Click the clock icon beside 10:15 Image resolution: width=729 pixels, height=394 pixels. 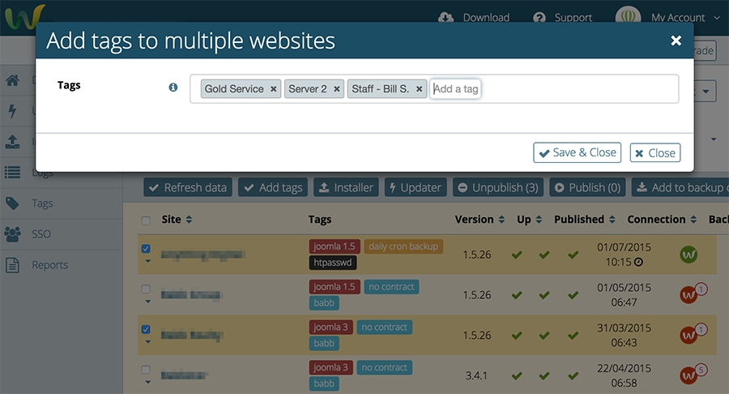pos(638,263)
